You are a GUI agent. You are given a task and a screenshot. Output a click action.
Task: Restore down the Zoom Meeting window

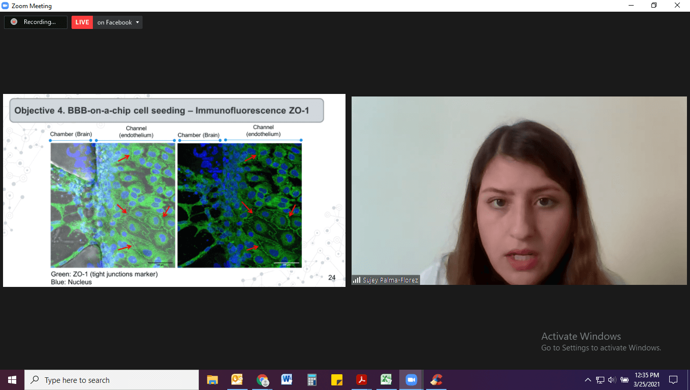(x=654, y=6)
